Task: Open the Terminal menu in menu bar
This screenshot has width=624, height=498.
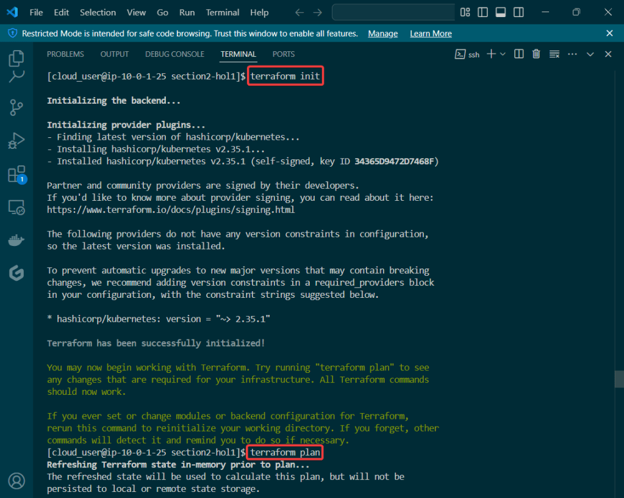Action: [x=223, y=12]
